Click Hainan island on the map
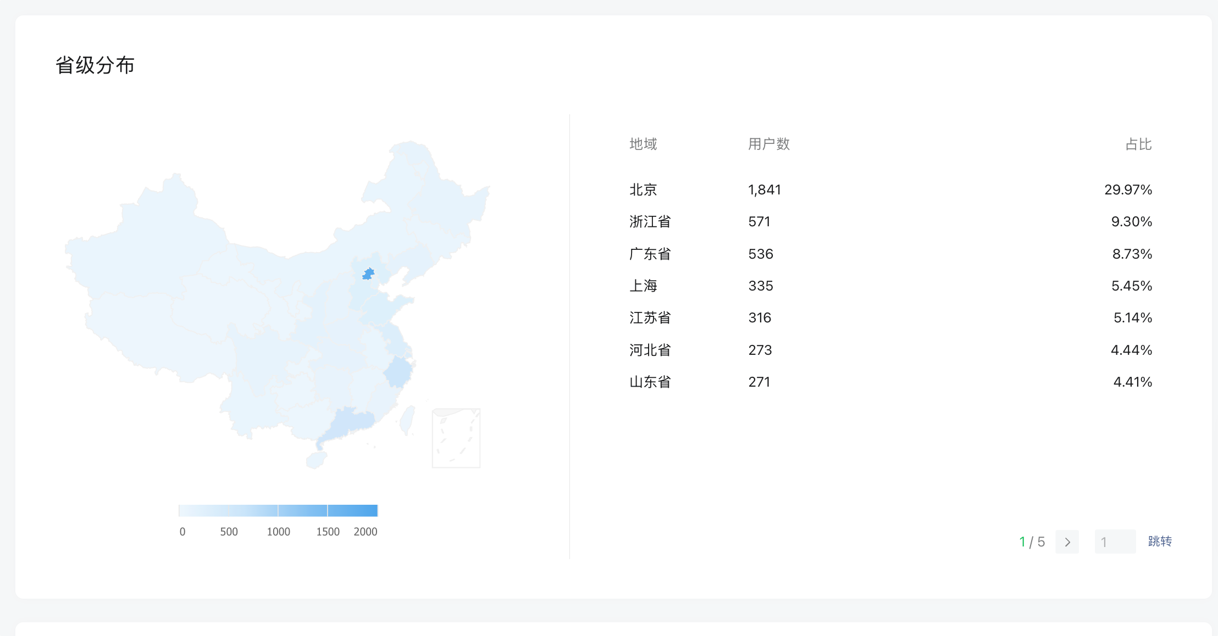Screen dimensions: 1218x636 [317, 460]
